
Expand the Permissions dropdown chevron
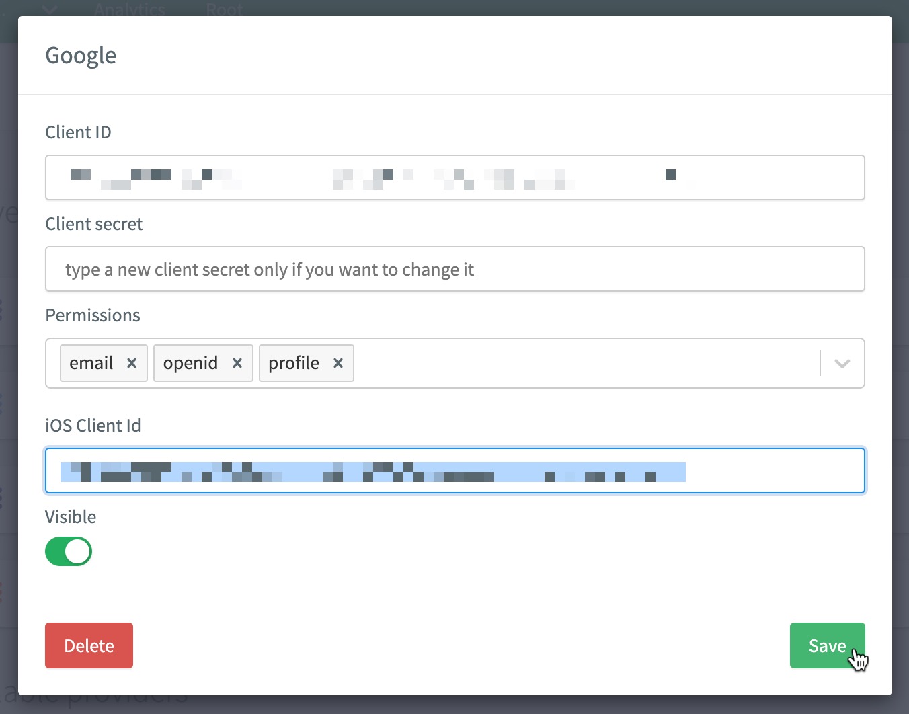(842, 363)
